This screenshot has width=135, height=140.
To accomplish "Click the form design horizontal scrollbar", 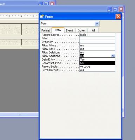I will 19,114.
